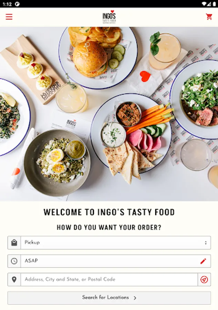The height and width of the screenshot is (310, 218).
Task: Expand the order type selector arrows
Action: pos(206,242)
